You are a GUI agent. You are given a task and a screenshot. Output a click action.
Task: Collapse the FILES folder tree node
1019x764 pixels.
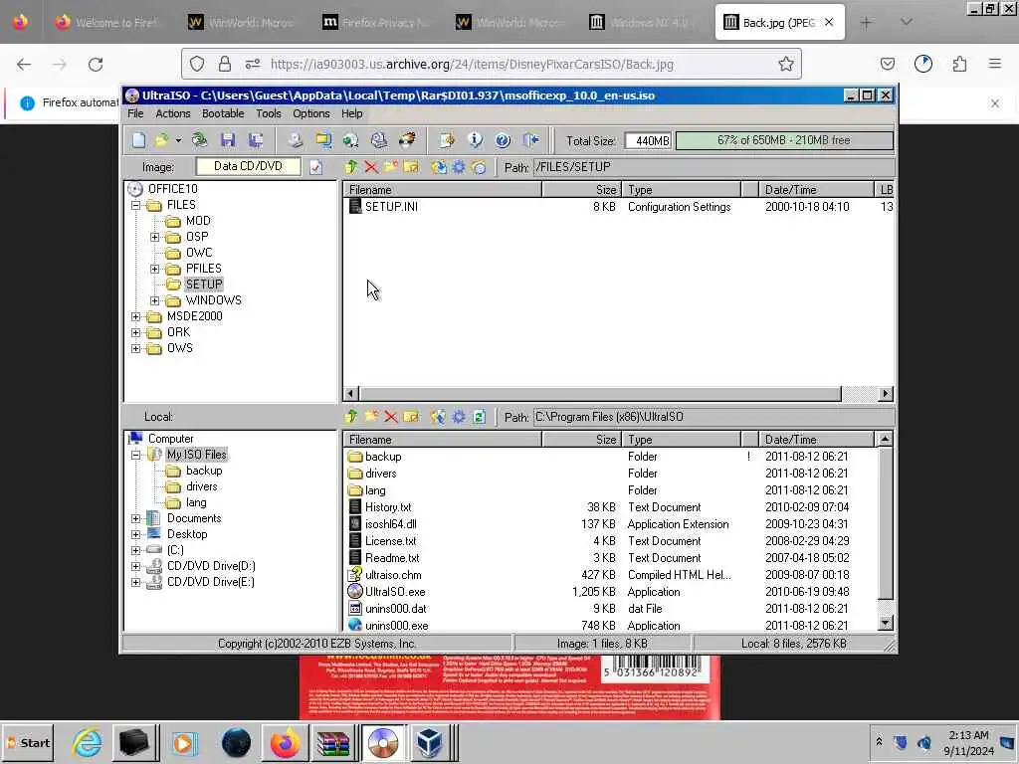(x=135, y=205)
